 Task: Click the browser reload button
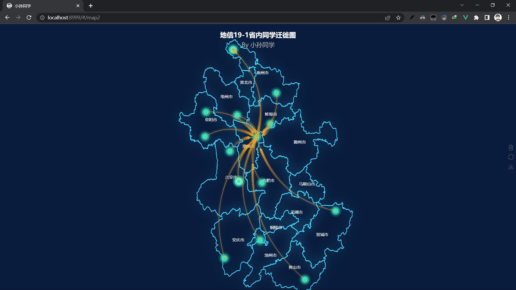pyautogui.click(x=29, y=17)
